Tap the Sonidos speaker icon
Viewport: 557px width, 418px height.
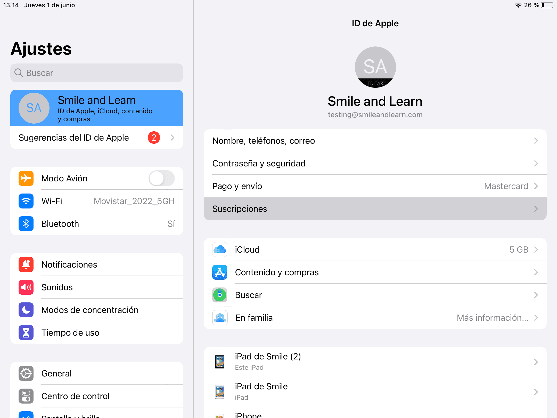[x=26, y=287]
